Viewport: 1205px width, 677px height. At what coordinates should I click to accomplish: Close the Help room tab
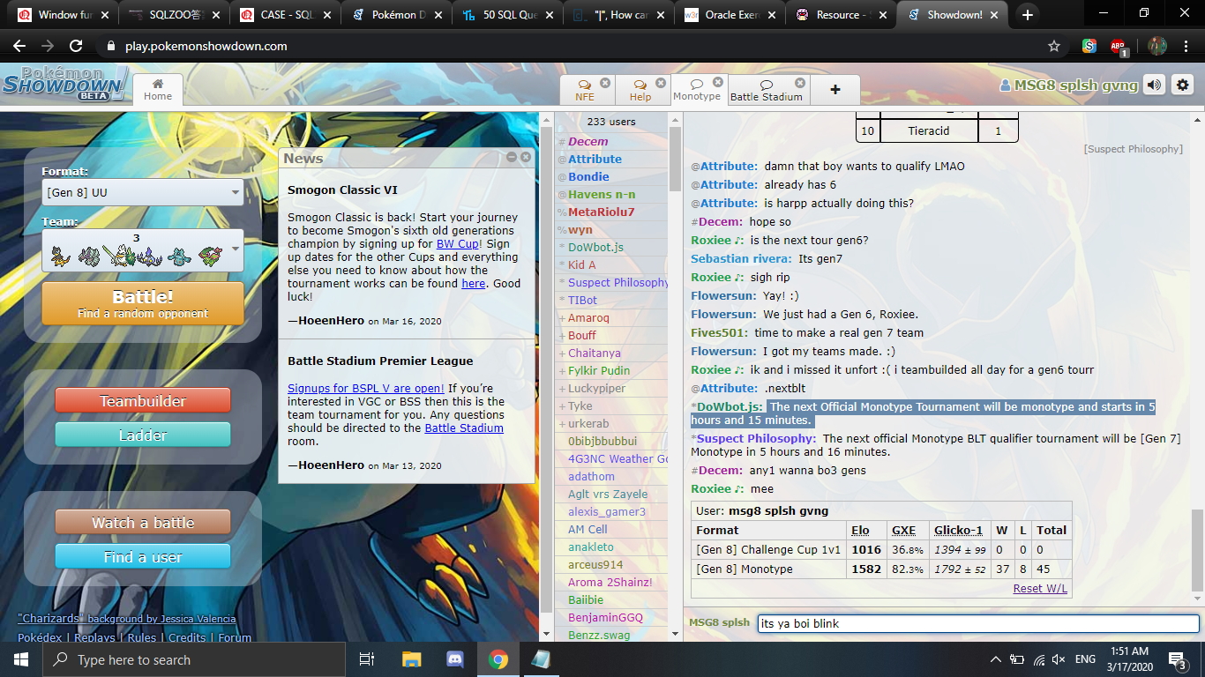point(662,83)
